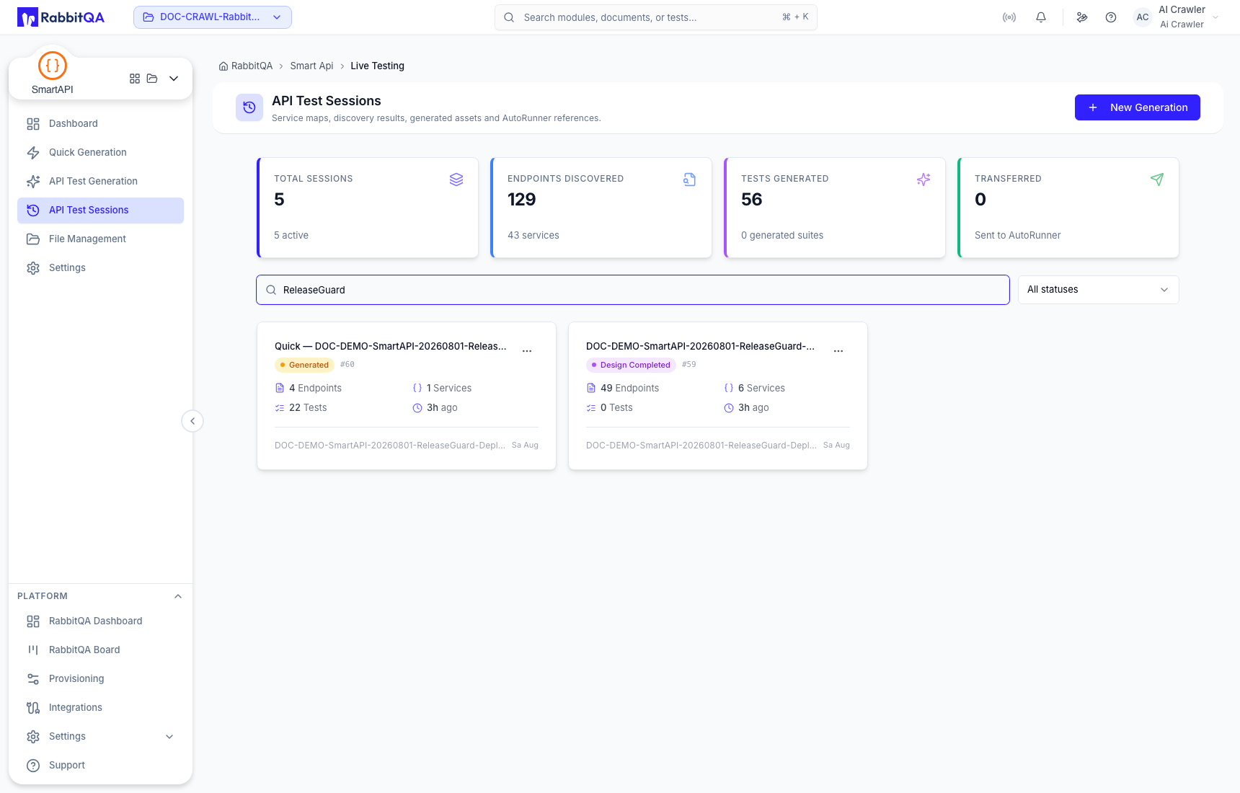Click the search magnifier in sessions filter
1240x793 pixels.
coord(271,290)
